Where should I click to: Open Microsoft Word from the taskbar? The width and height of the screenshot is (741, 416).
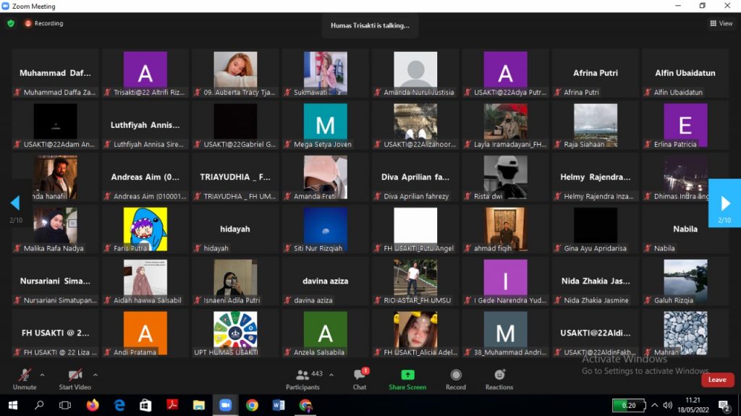(x=279, y=405)
